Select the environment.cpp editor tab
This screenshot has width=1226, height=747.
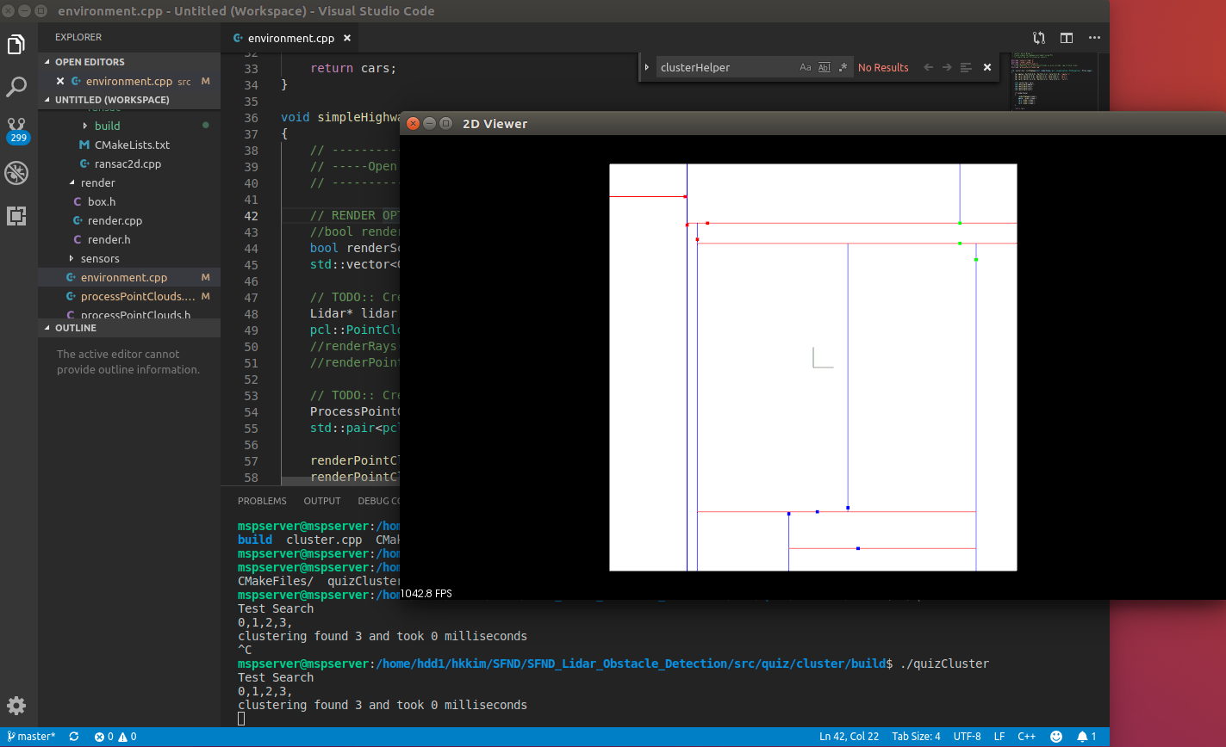point(289,38)
